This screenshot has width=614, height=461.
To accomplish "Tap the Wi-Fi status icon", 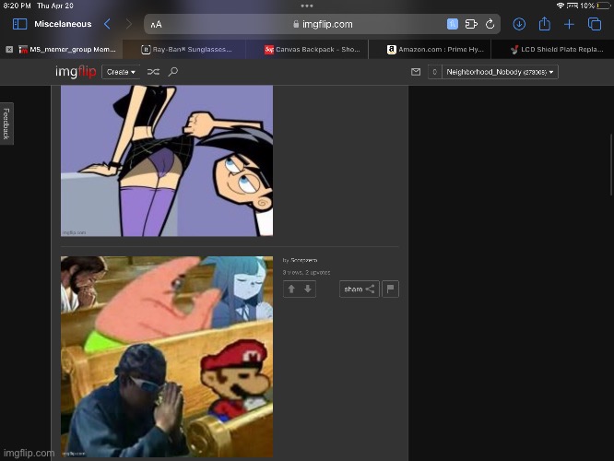I will tap(561, 6).
